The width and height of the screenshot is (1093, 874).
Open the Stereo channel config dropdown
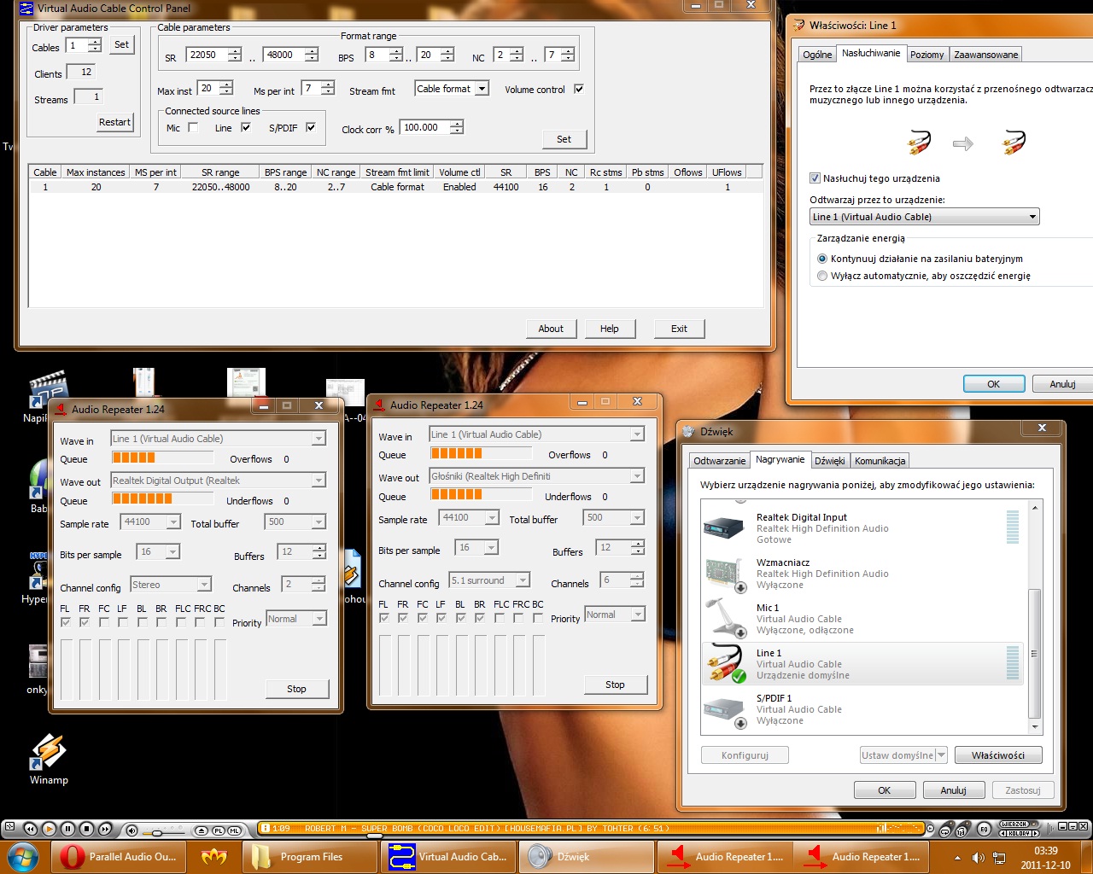[x=171, y=585]
